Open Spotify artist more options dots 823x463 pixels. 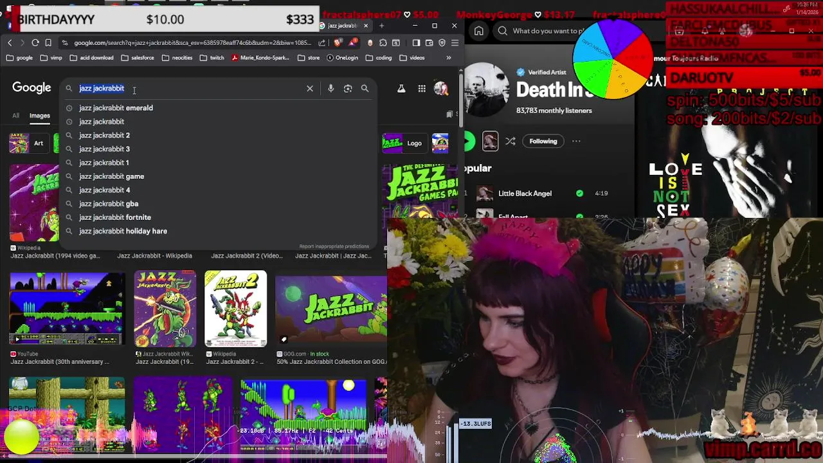tap(576, 141)
